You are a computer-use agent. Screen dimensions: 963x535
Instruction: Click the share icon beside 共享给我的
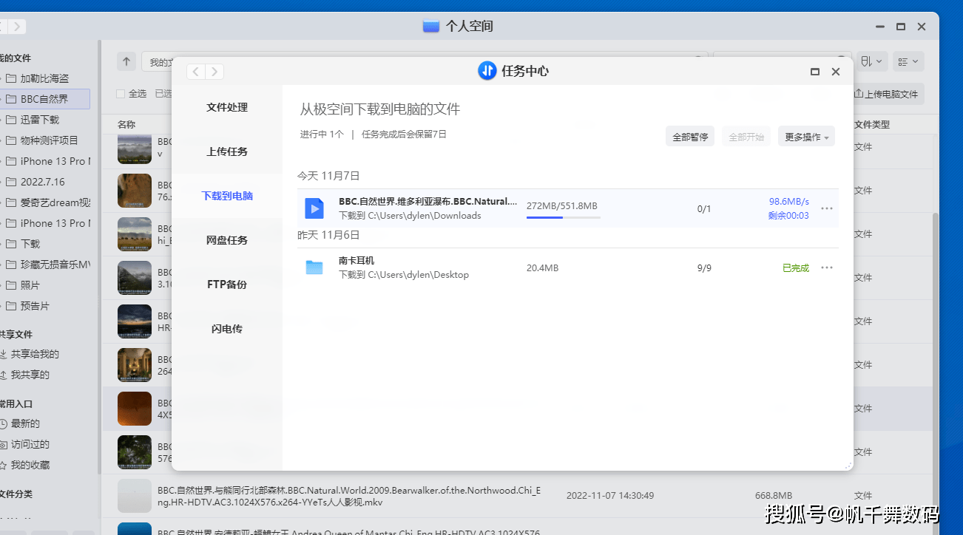point(4,355)
